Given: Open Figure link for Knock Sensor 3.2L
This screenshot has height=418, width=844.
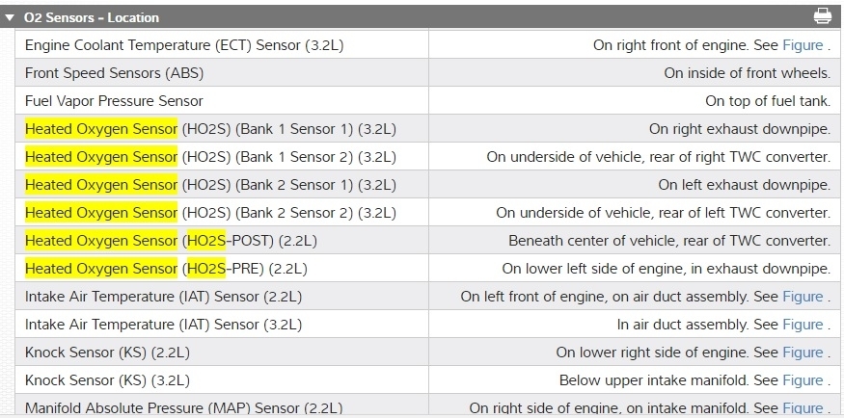Looking at the screenshot, I should coord(803,380).
